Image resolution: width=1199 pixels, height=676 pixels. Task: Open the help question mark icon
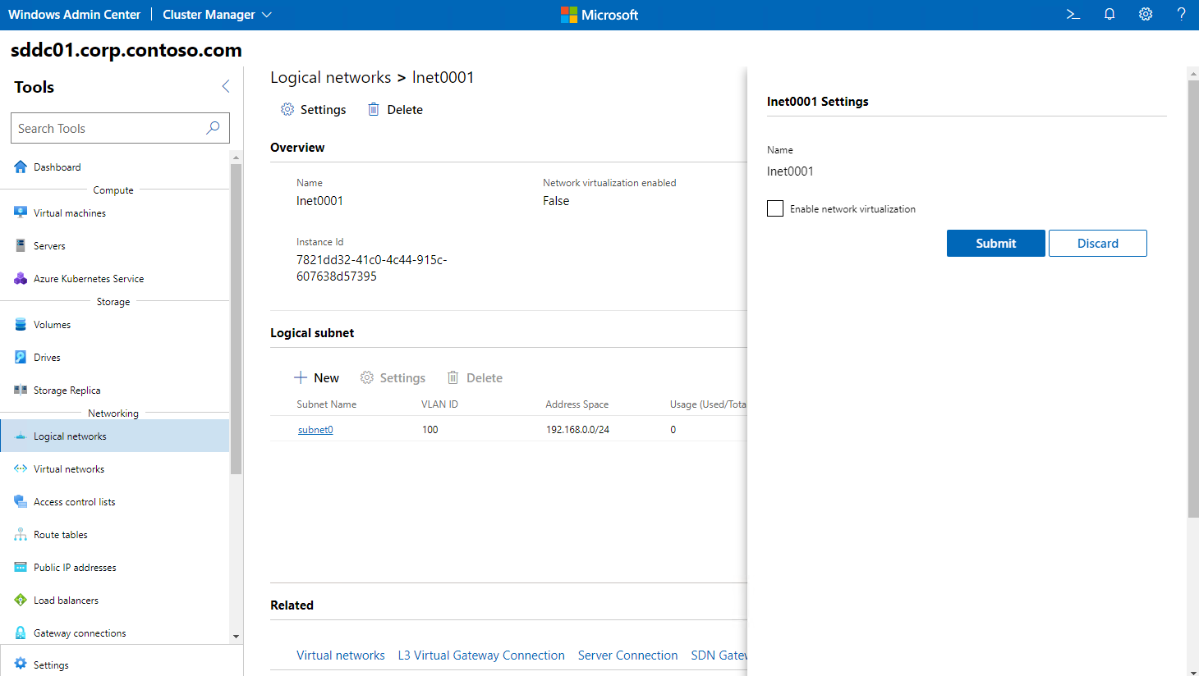point(1181,14)
